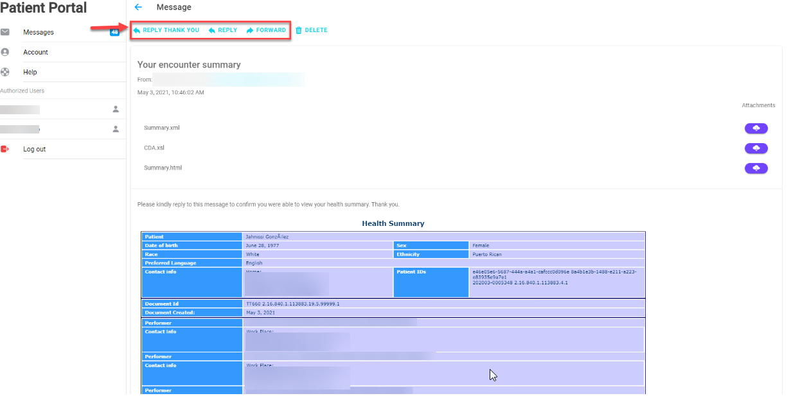Click the lifebuoy icon next to Help
Image resolution: width=791 pixels, height=414 pixels.
[5, 72]
